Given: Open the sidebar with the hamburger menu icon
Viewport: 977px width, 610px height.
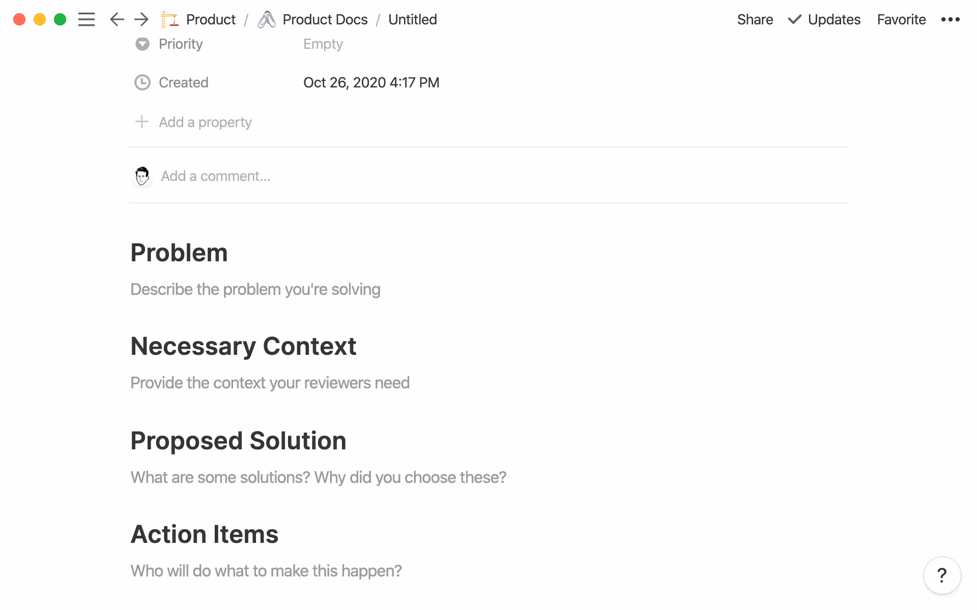Looking at the screenshot, I should (x=87, y=19).
